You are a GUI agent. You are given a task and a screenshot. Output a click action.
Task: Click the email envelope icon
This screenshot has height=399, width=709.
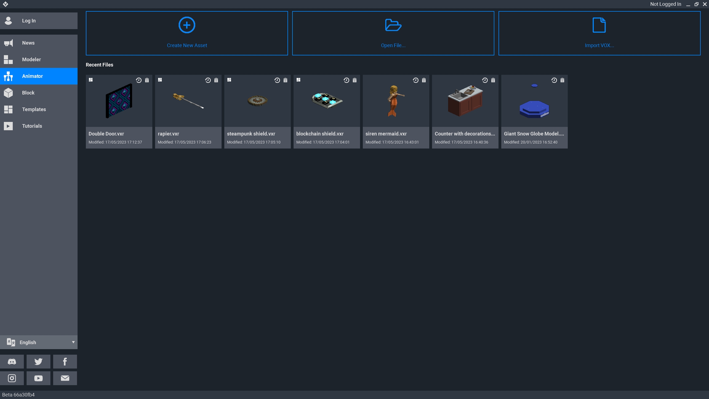[x=65, y=378]
